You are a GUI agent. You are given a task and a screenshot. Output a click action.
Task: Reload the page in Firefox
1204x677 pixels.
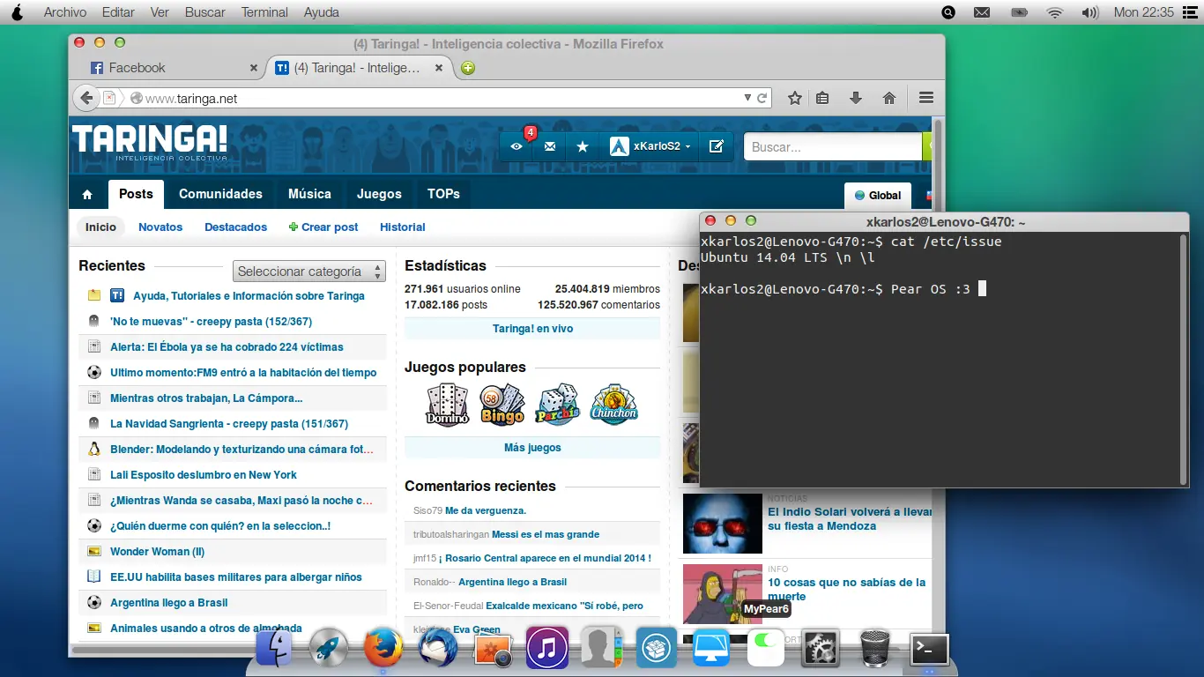pos(762,98)
